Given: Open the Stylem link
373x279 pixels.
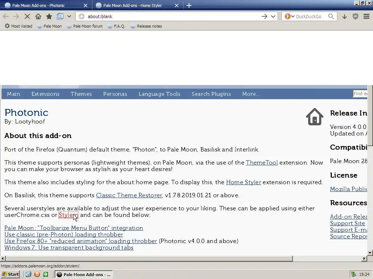Looking at the screenshot, I should [x=68, y=215].
